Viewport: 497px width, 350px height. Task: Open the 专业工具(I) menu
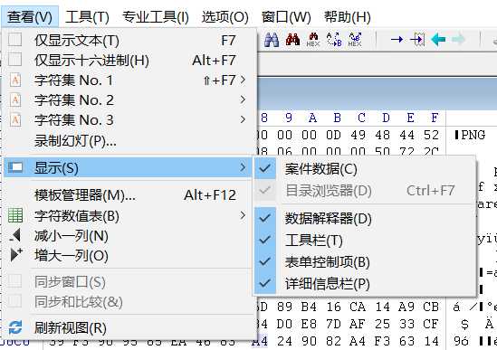(156, 16)
